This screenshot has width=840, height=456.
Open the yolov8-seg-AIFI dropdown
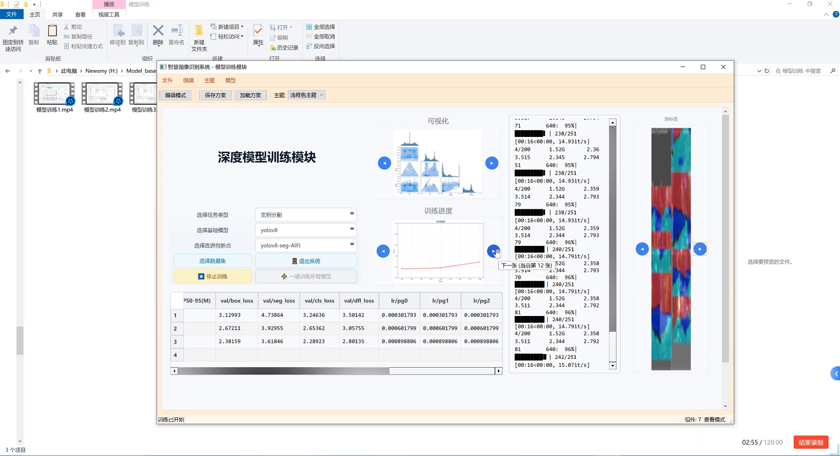pos(306,246)
